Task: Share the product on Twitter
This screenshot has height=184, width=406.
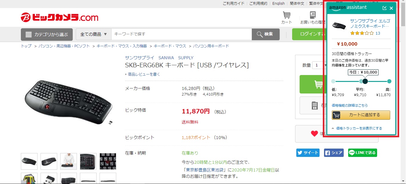Action: 308,153
